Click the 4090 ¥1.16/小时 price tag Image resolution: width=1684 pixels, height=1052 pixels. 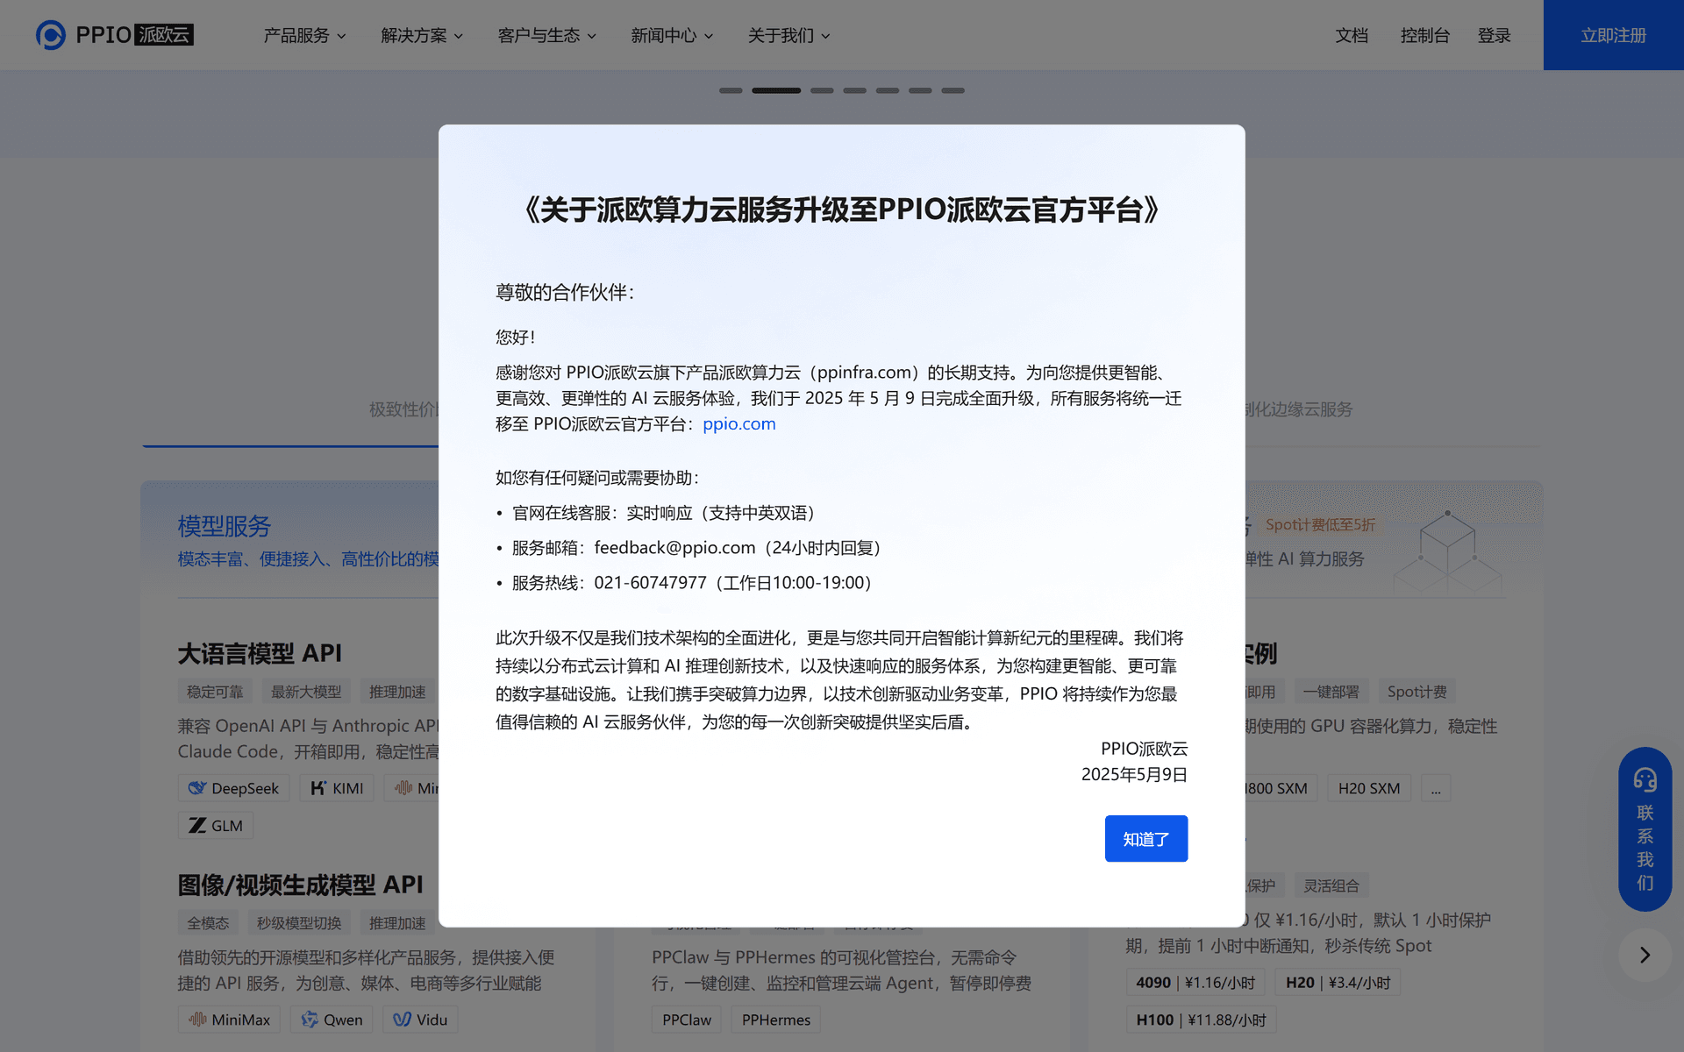(1195, 983)
